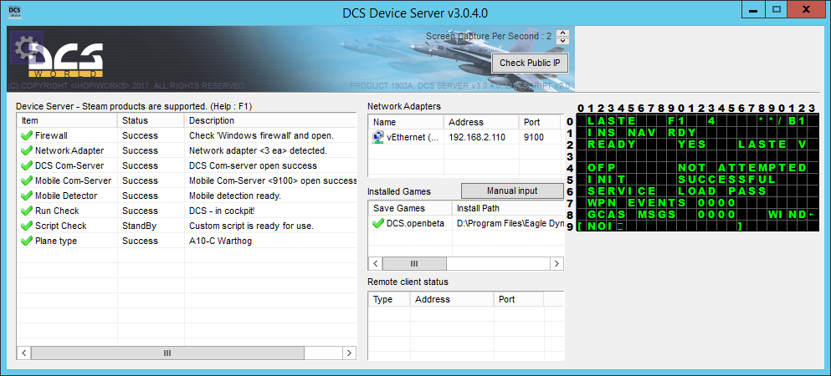Click the green check icon for Mobile Com-Server
831x376 pixels.
(27, 180)
